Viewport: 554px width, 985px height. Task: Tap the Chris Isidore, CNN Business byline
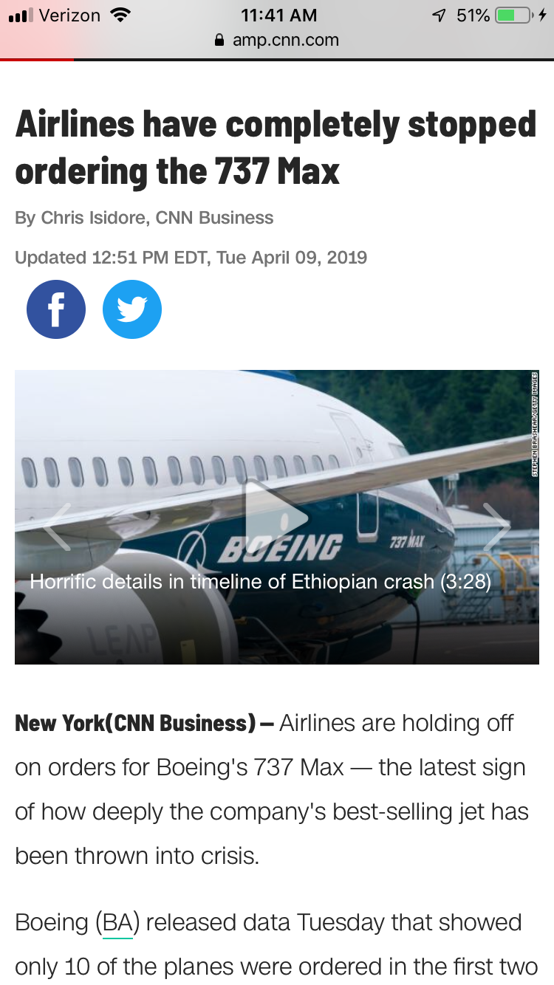click(x=144, y=218)
